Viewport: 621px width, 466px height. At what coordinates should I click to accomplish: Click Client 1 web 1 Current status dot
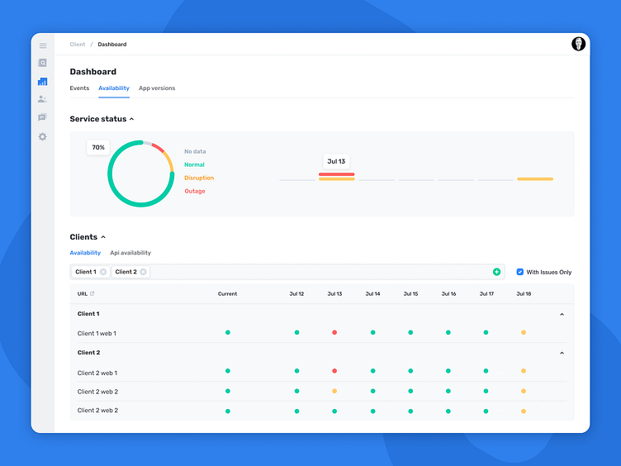228,332
